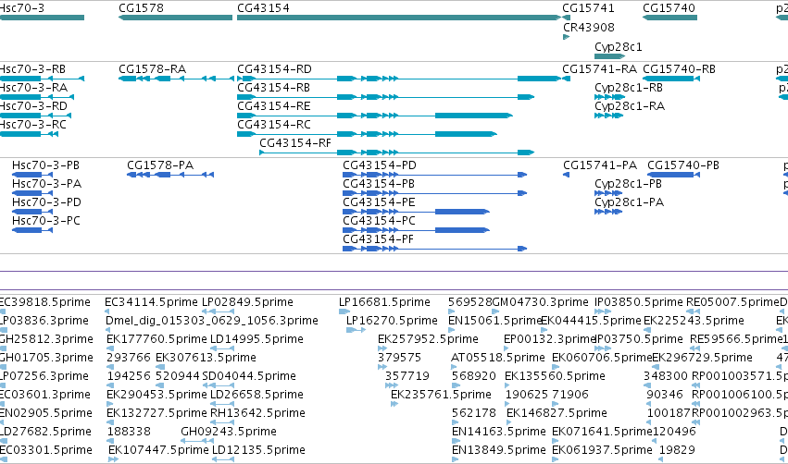The height and width of the screenshot is (464, 788).
Task: Select EST label GH09243.5prime
Action: (229, 433)
